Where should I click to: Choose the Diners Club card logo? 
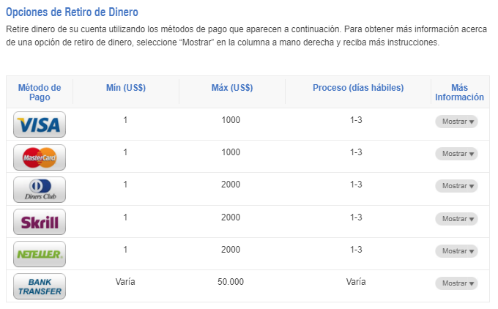(40, 189)
